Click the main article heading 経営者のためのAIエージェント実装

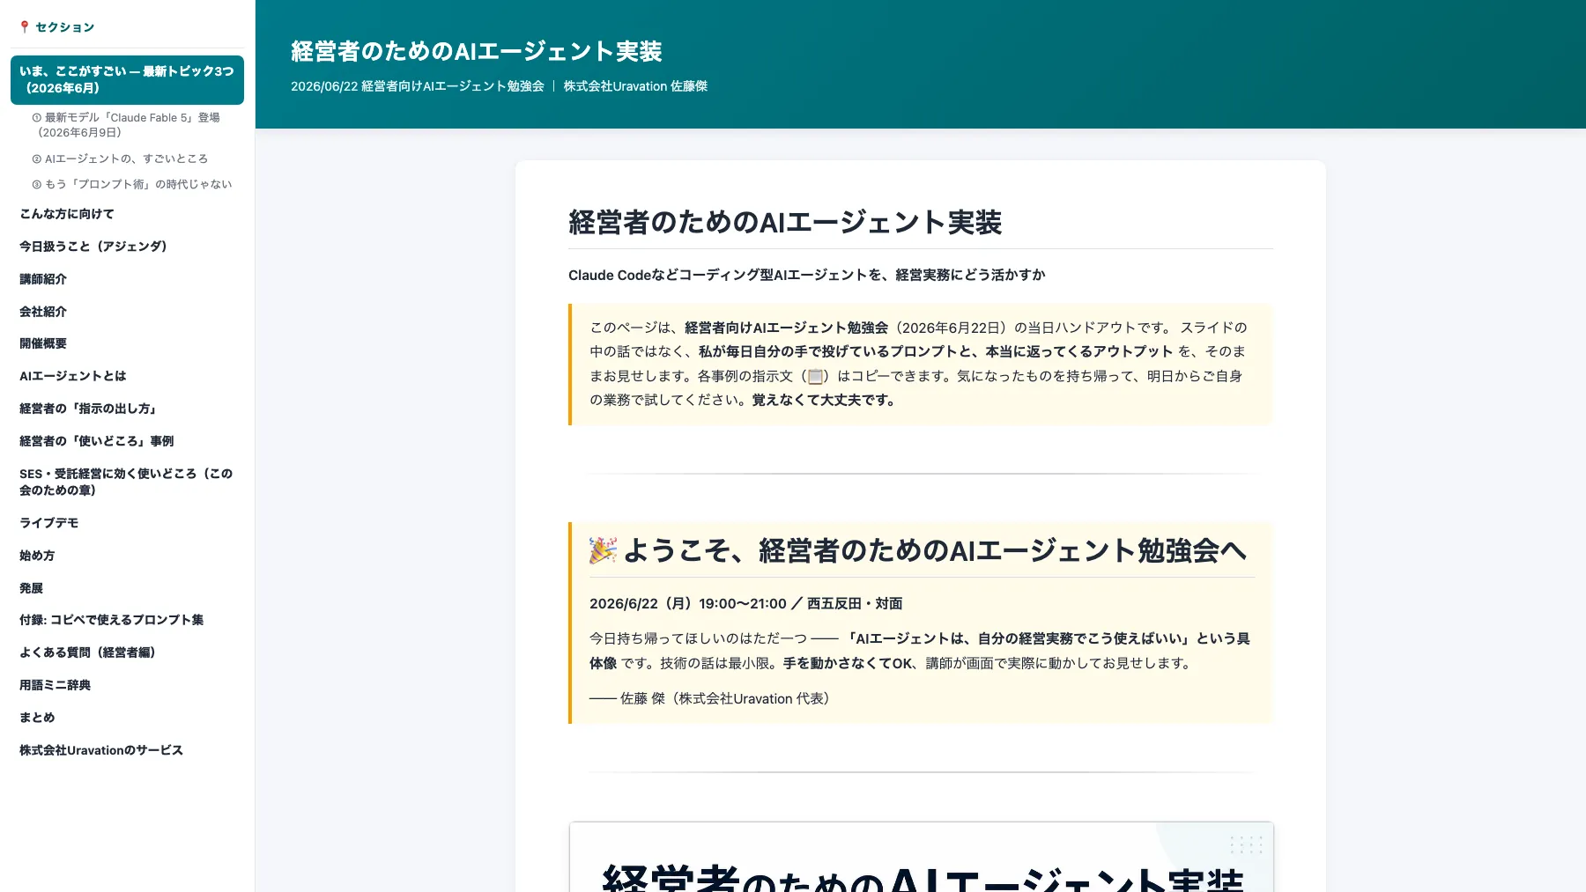785,222
